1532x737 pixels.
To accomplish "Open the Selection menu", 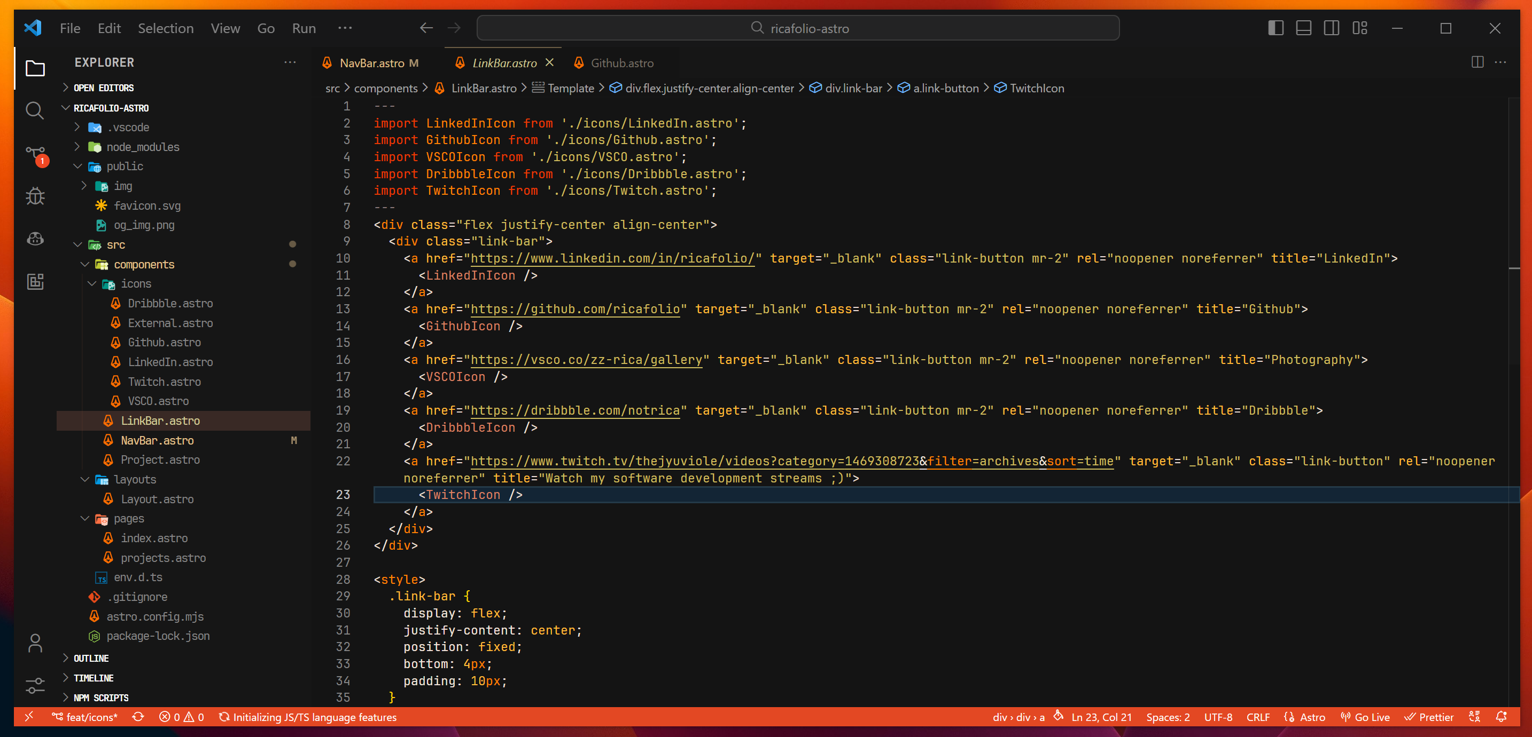I will 165,28.
